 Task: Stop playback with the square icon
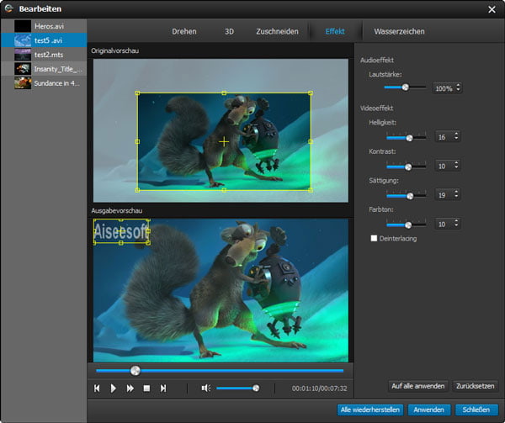[146, 389]
